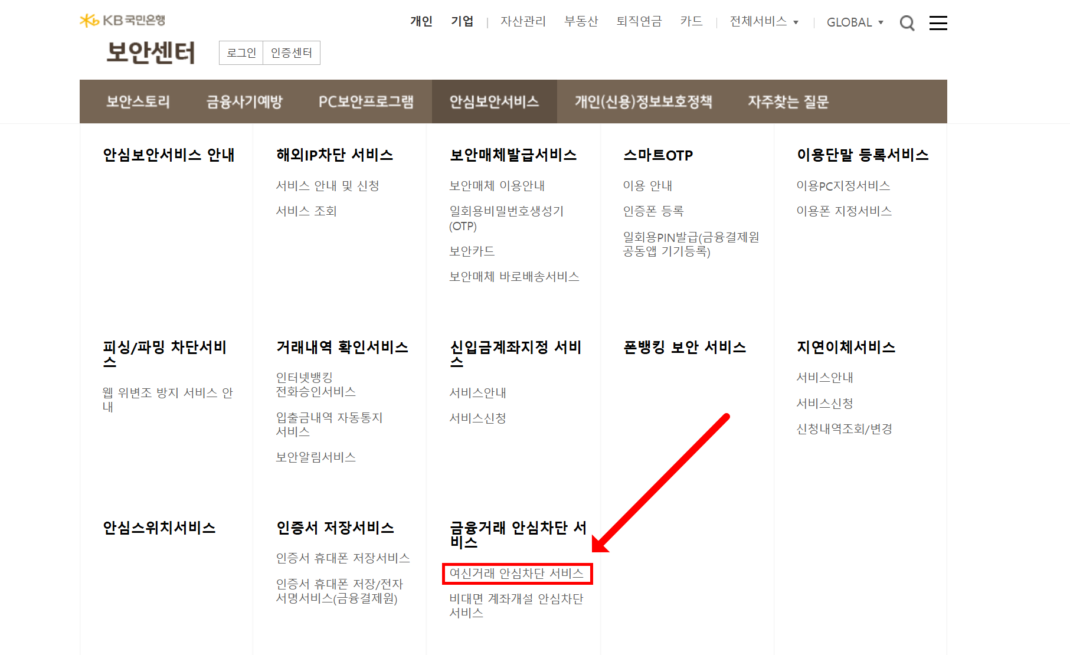
Task: Open the search magnifier
Action: 907,22
